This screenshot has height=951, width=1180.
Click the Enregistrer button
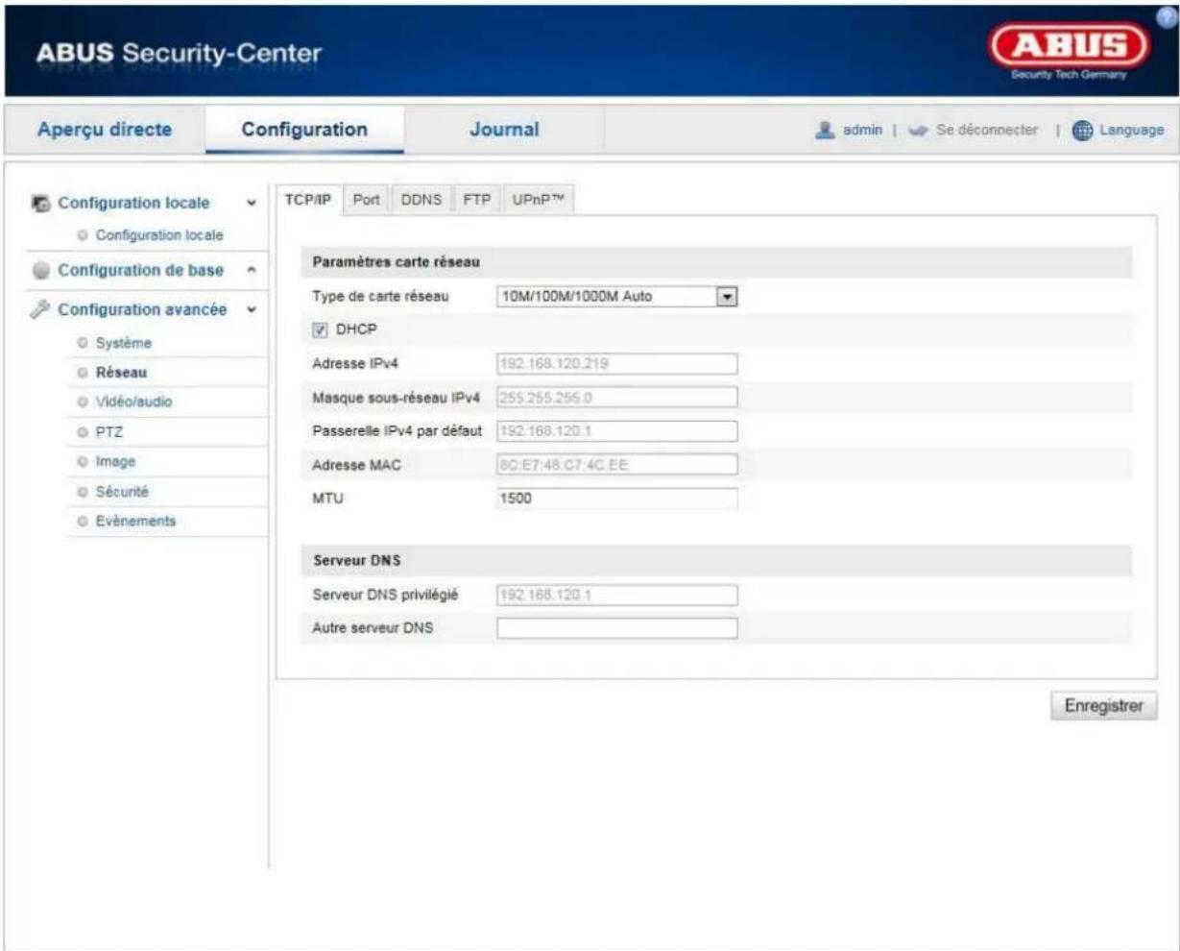pos(1103,706)
